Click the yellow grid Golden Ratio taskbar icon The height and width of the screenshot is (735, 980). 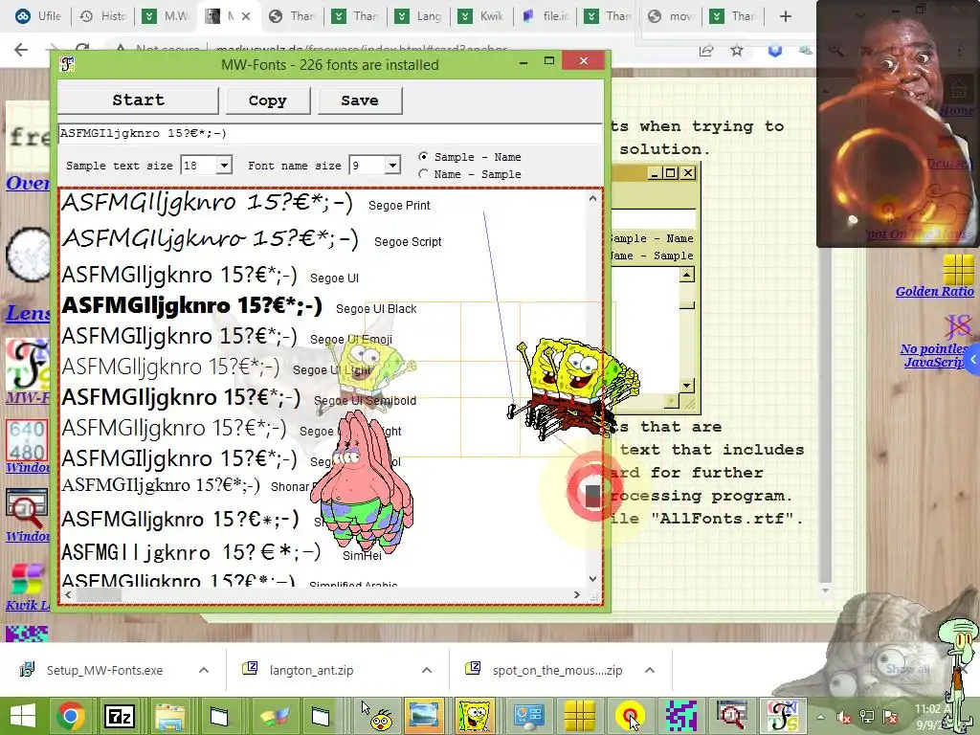point(580,716)
